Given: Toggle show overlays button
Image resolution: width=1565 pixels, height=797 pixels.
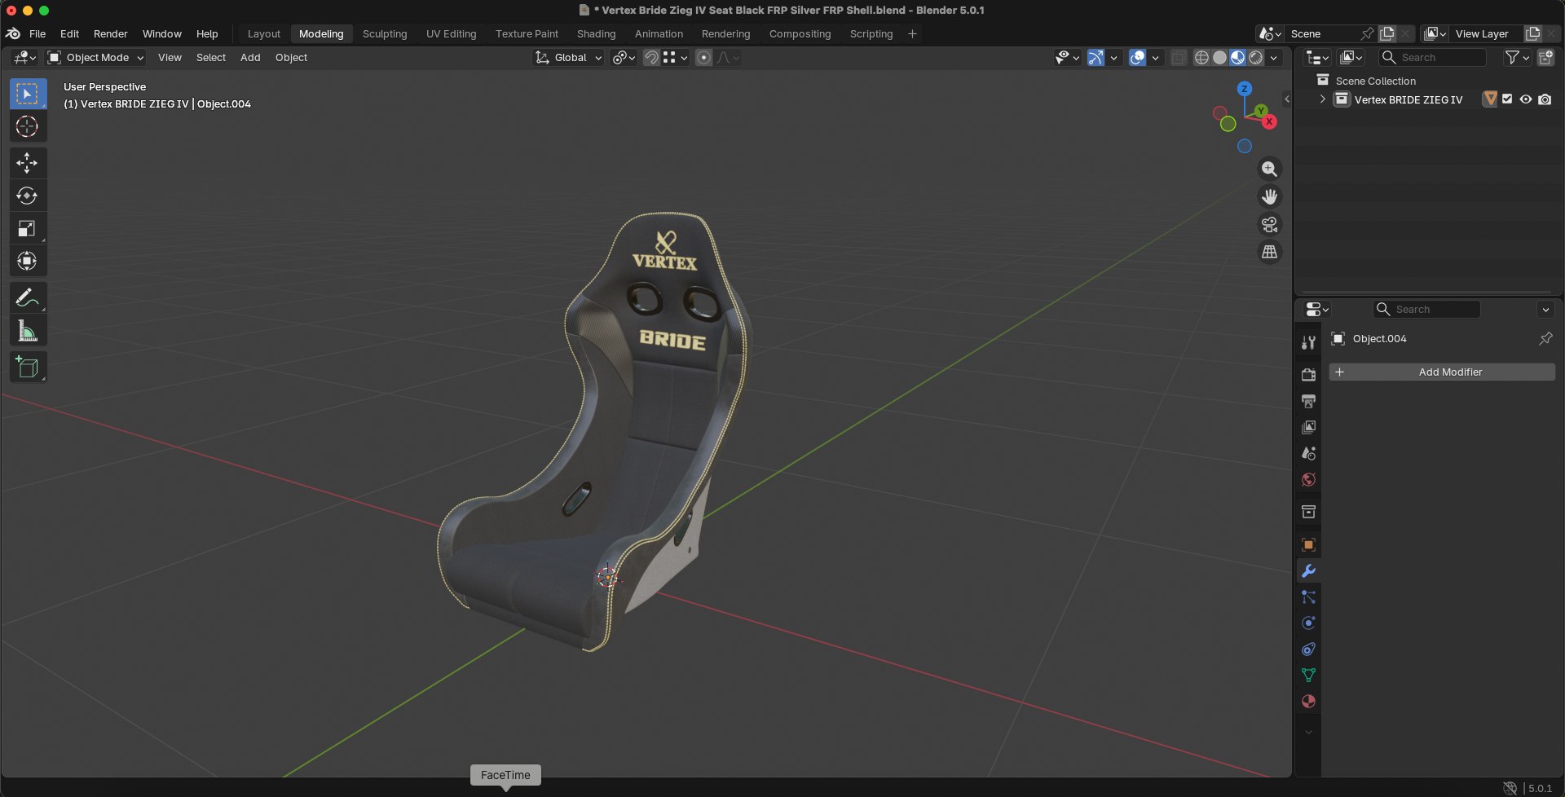Looking at the screenshot, I should click(1137, 57).
